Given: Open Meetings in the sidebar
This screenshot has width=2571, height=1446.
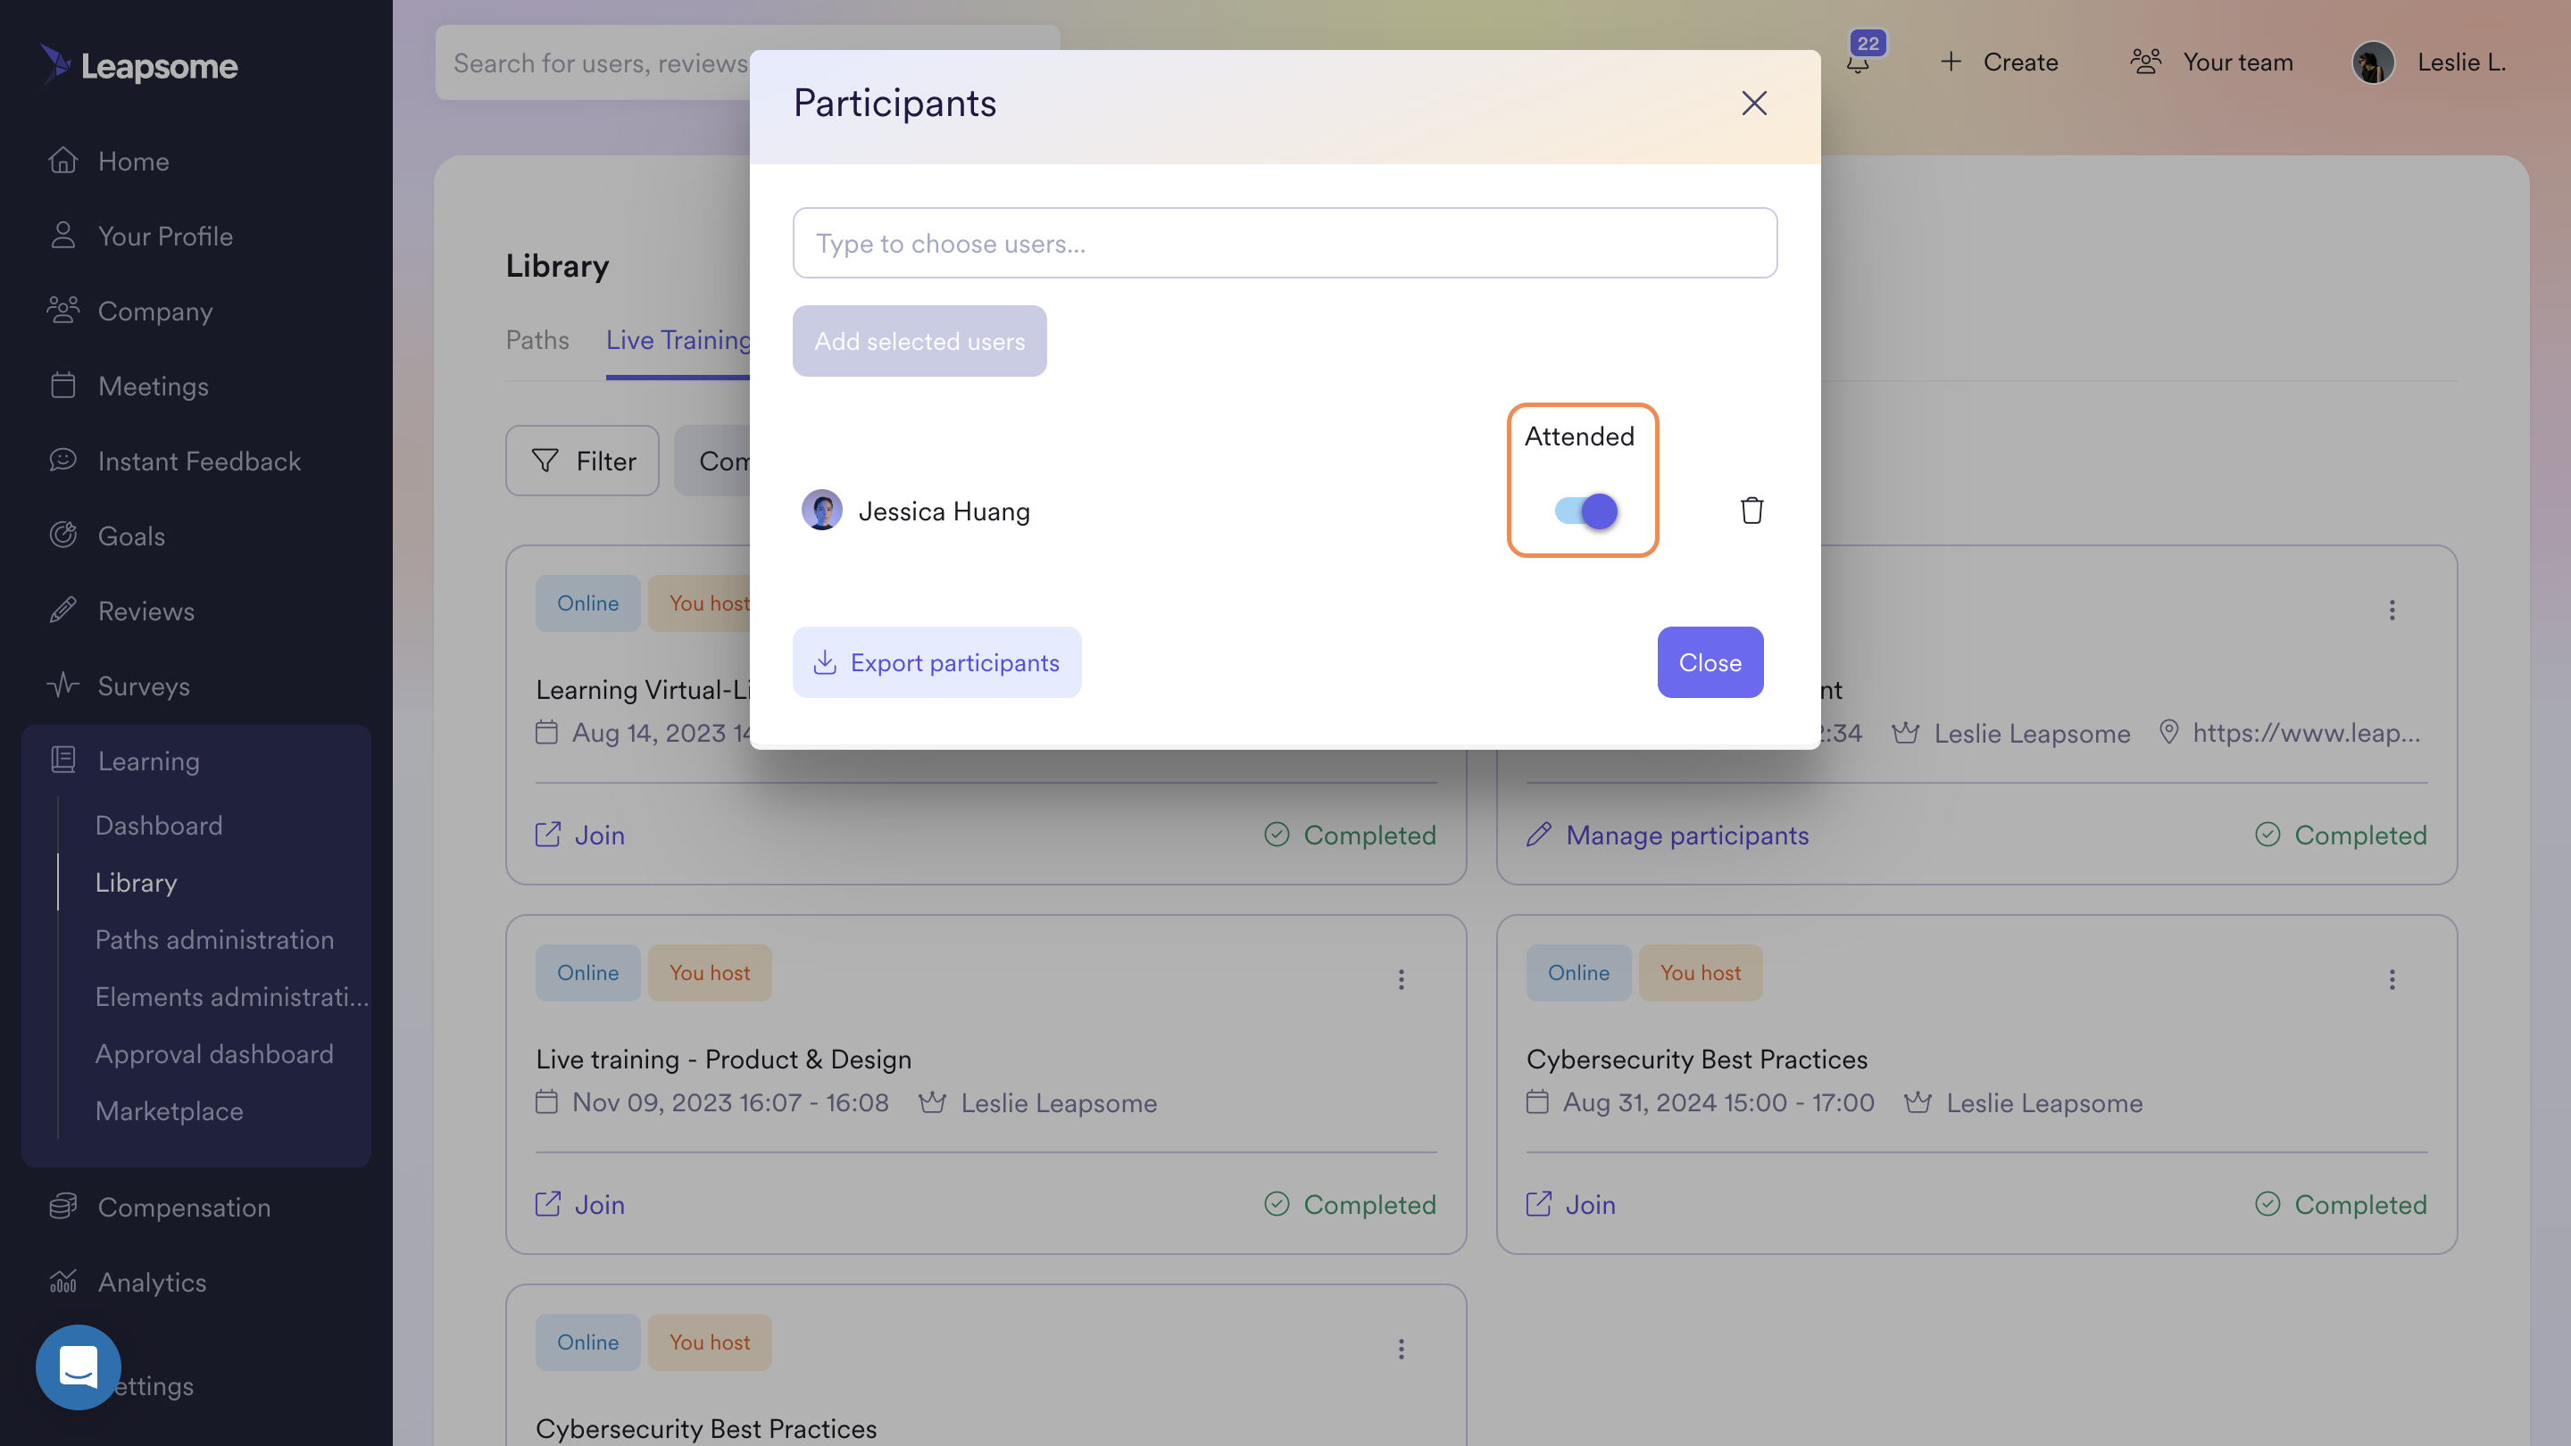Looking at the screenshot, I should [x=128, y=386].
